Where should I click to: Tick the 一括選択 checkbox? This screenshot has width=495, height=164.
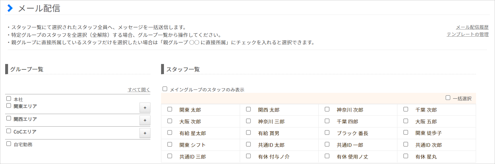click(448, 98)
